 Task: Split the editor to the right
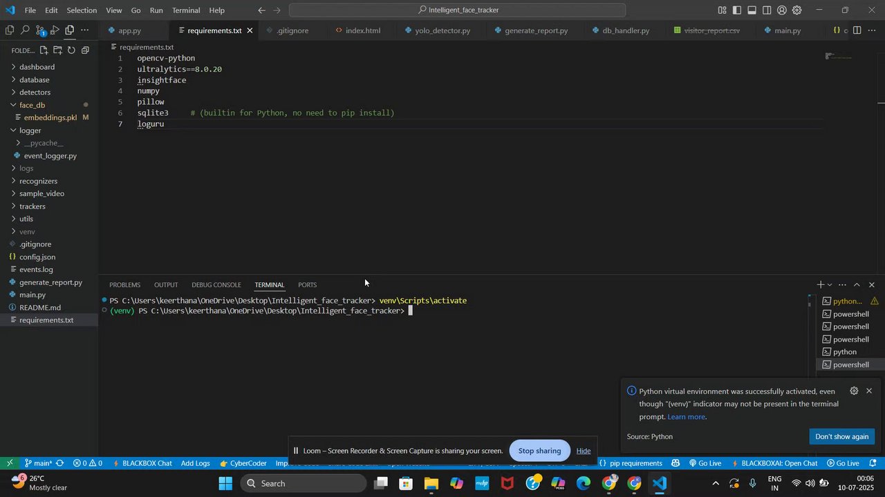857,30
